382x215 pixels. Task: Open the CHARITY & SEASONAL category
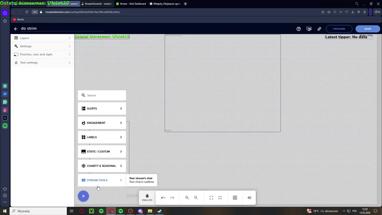102,166
